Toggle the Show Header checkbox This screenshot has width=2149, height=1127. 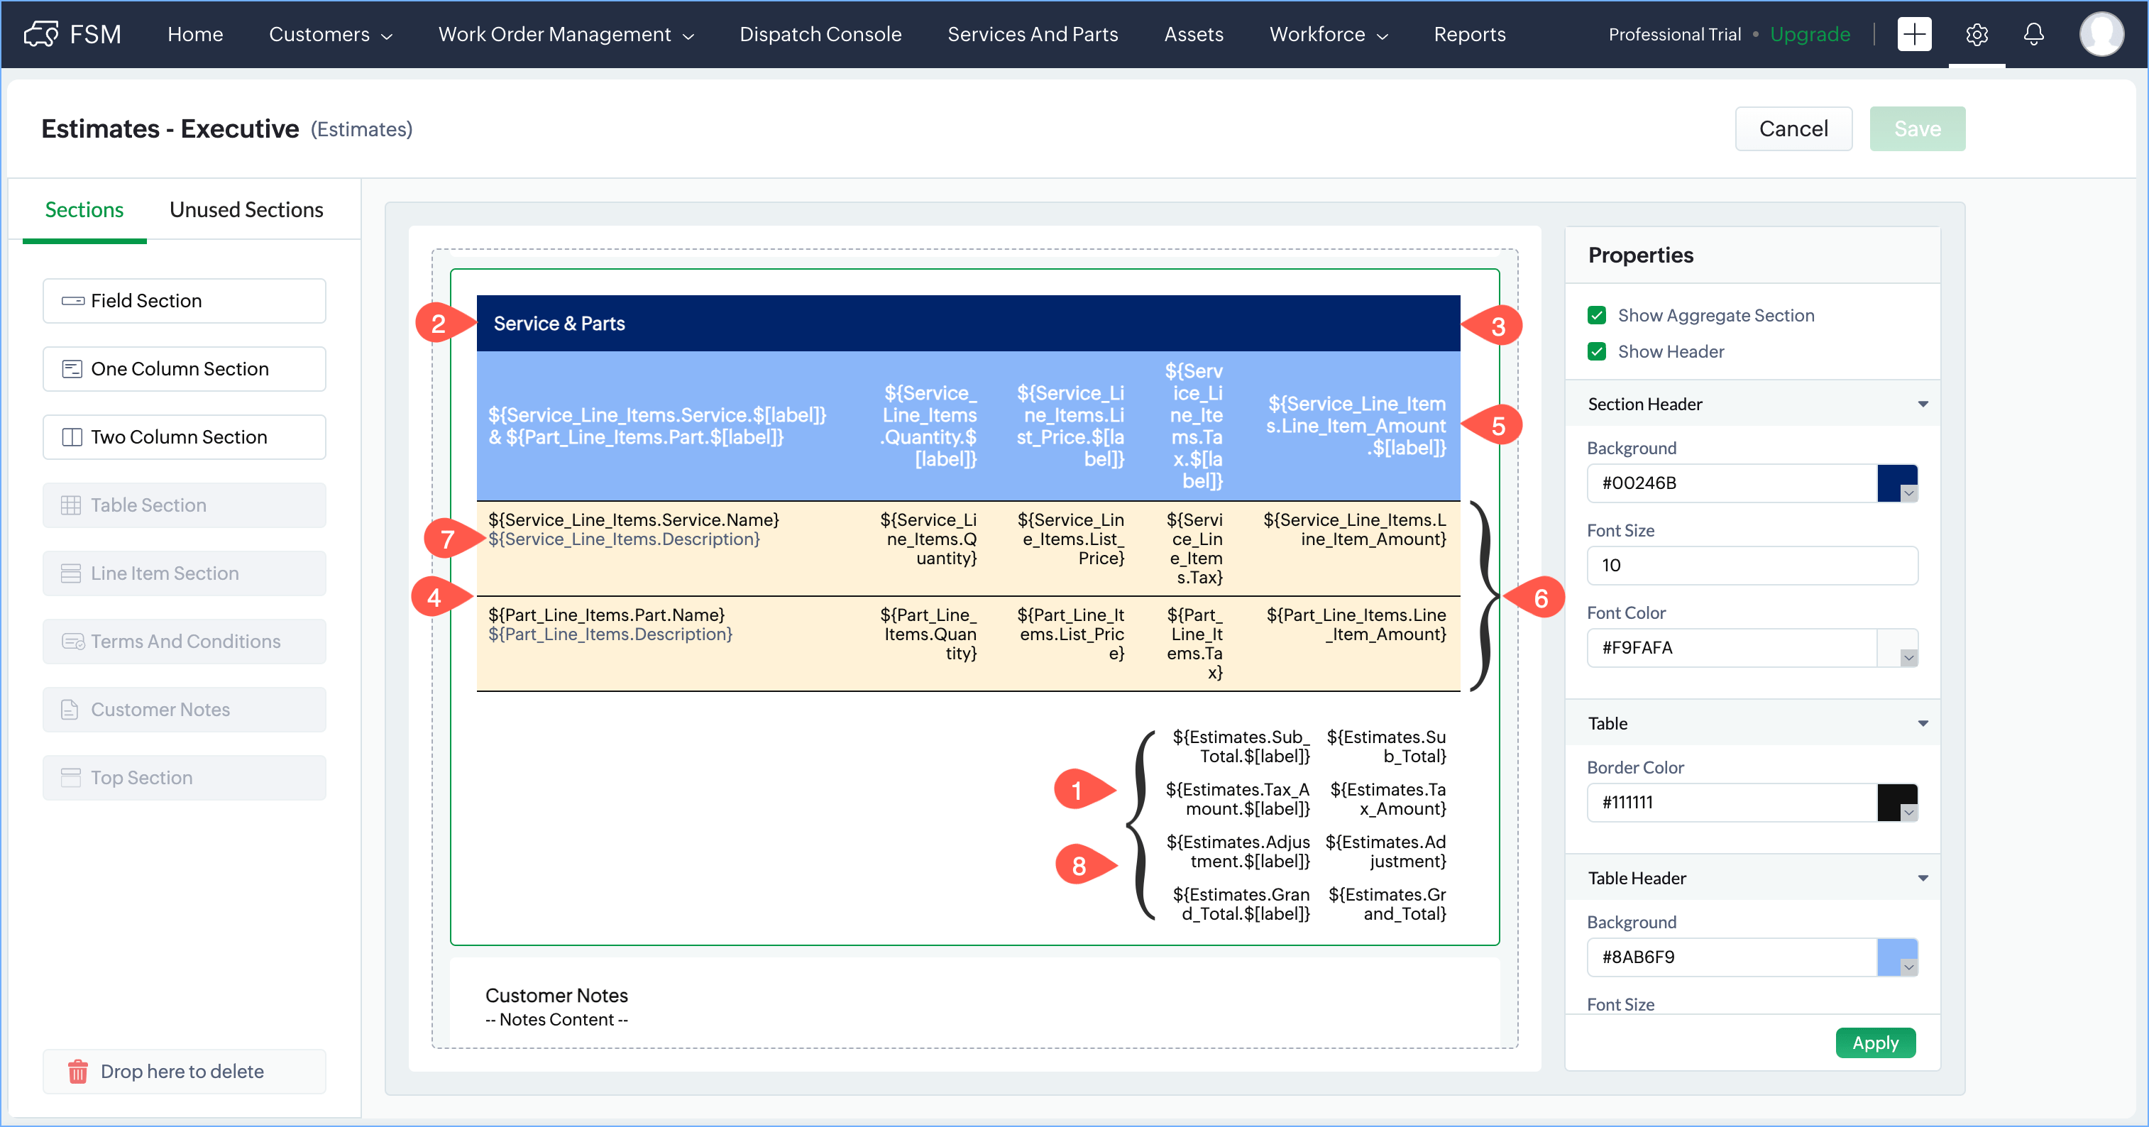tap(1597, 351)
